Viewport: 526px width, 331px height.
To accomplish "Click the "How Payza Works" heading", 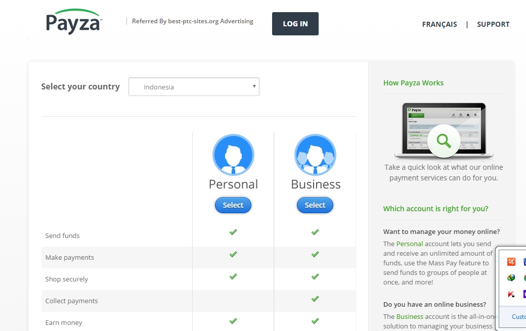I will click(x=413, y=83).
